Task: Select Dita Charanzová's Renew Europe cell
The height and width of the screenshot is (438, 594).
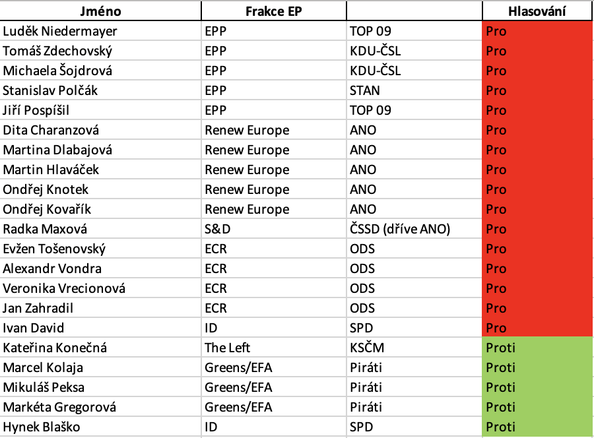Action: pyautogui.click(x=273, y=130)
